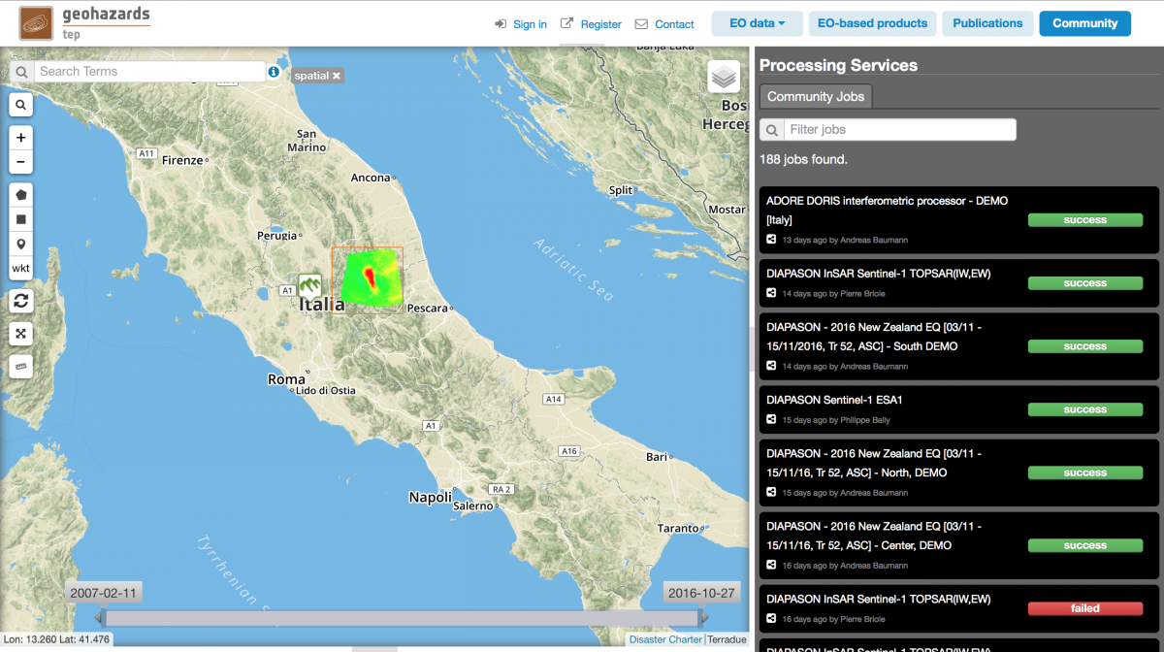Screen dimensions: 1164x652
Task: Go to EO-based products
Action: click(872, 23)
